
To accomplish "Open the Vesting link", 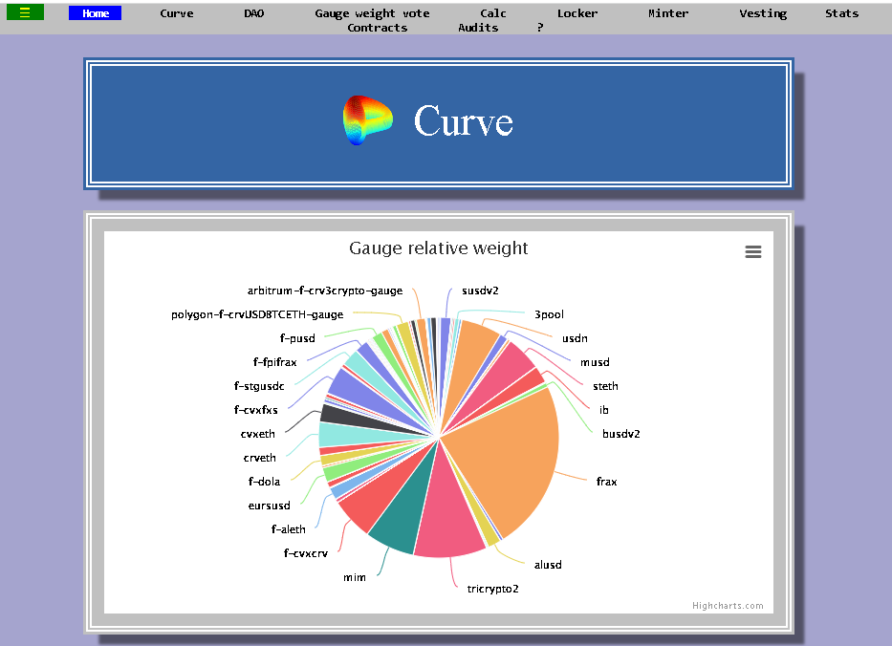I will point(763,13).
